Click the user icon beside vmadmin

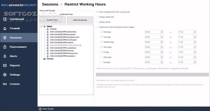tap(47, 56)
